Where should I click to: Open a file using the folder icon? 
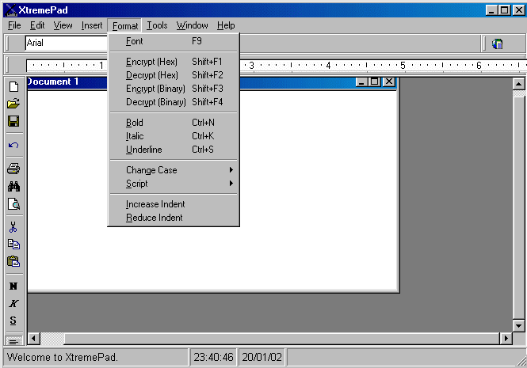point(13,104)
